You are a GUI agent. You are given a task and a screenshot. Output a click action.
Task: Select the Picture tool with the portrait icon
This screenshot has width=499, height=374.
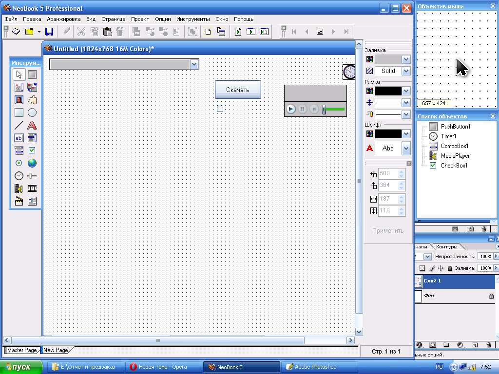tap(19, 100)
